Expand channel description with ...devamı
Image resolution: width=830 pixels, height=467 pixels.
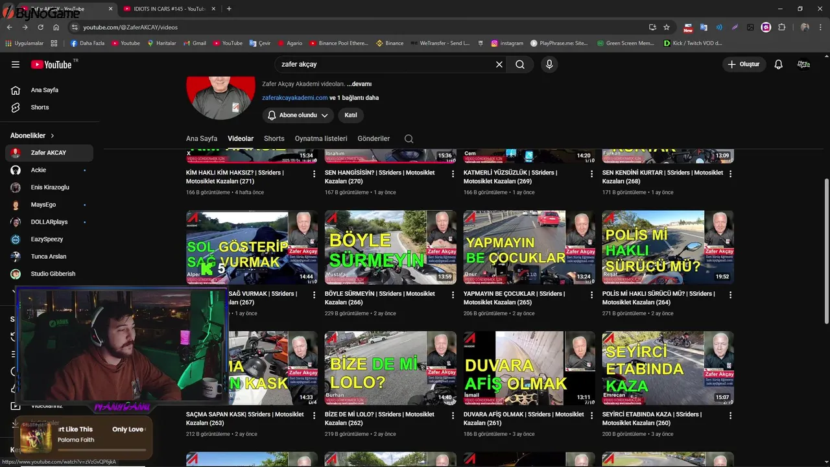click(359, 84)
